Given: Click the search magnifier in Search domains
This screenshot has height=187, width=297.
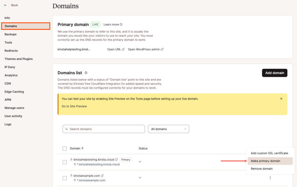Looking at the screenshot, I should pos(67,129).
